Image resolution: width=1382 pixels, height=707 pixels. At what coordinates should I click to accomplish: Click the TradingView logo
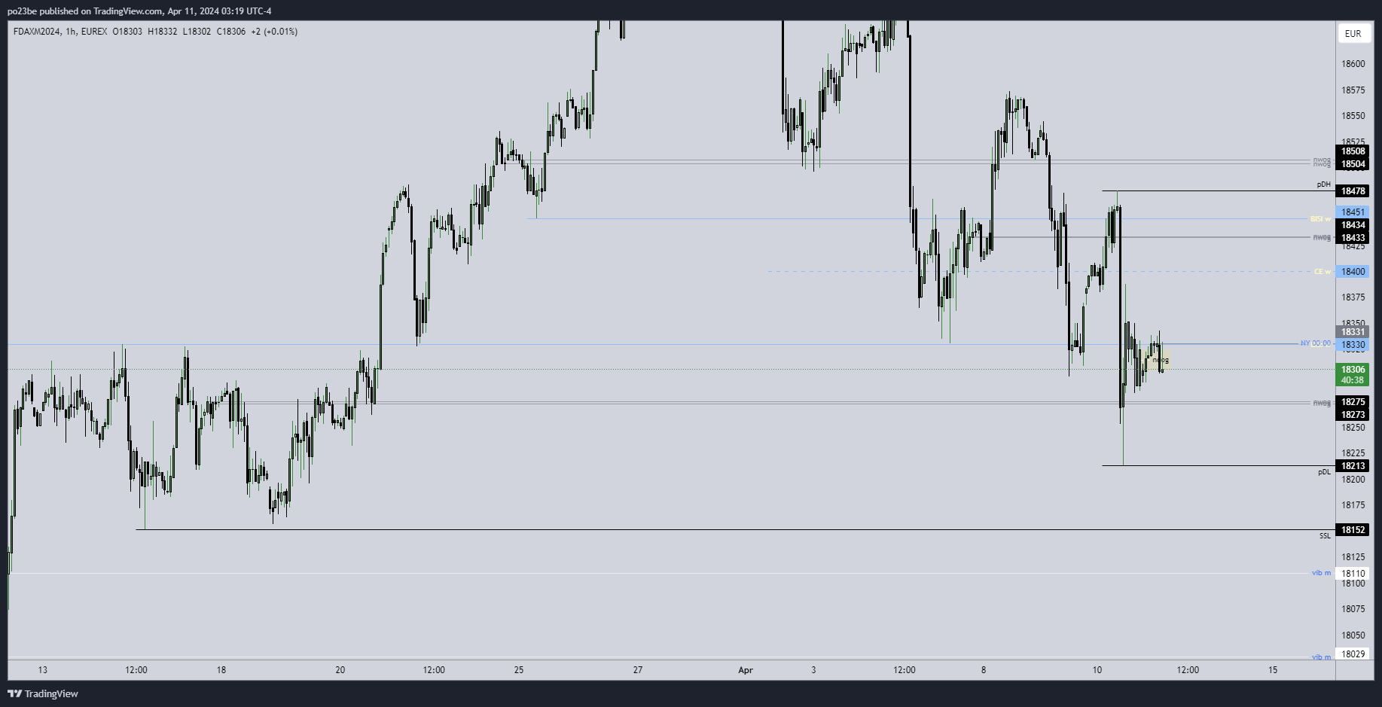[43, 693]
